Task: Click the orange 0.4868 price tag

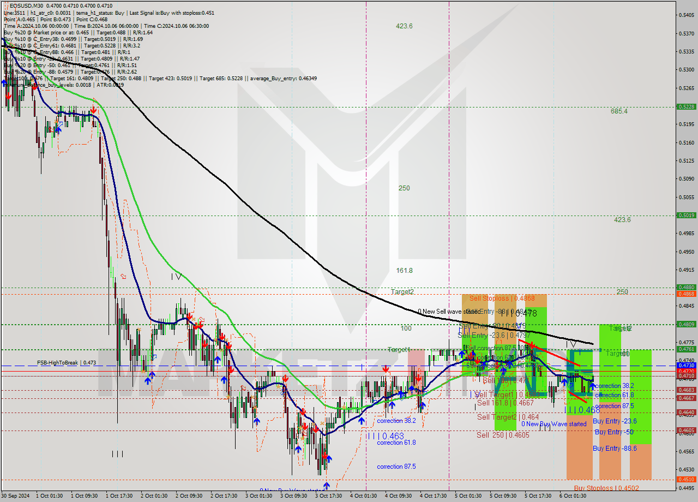Action: pos(685,294)
